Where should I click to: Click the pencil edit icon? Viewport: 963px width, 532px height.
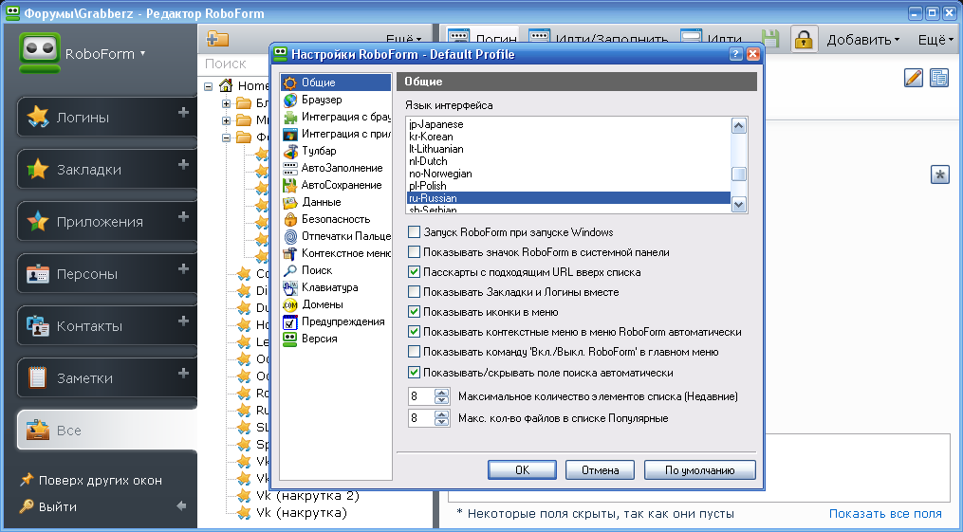[x=914, y=78]
